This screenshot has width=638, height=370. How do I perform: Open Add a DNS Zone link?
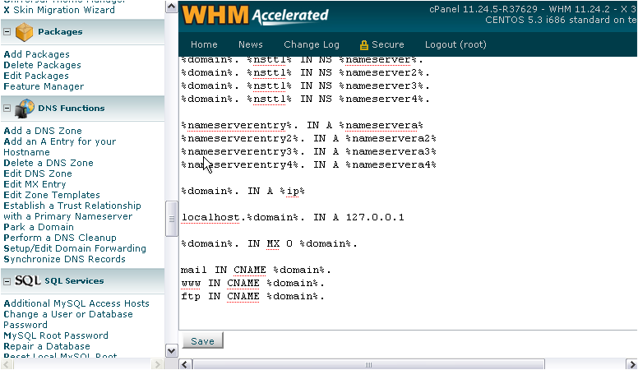click(x=43, y=131)
